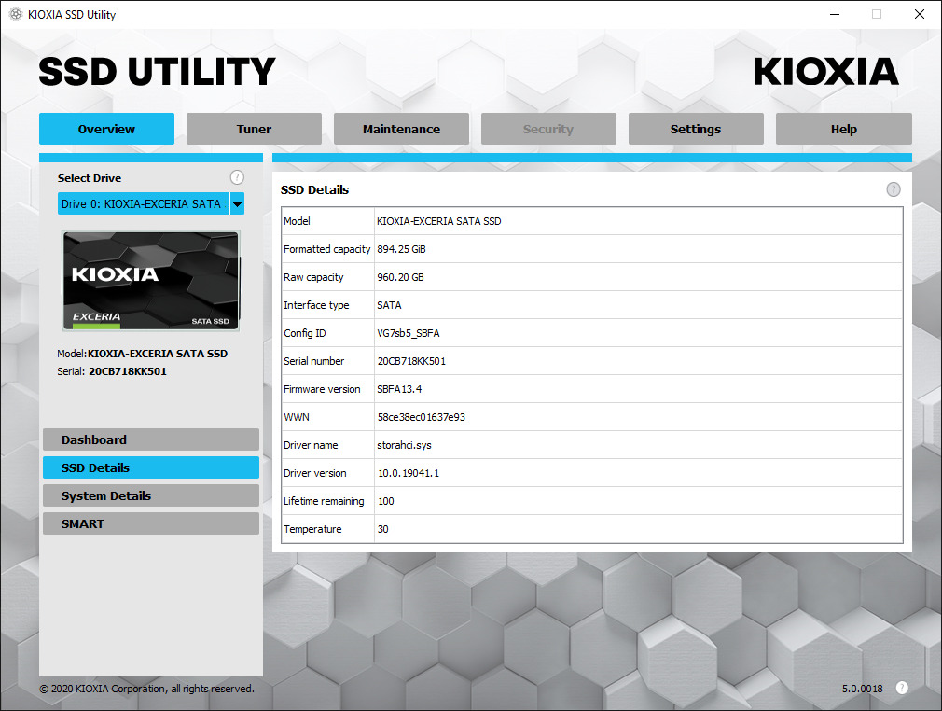
Task: Click the help icon beside Select Drive
Action: tap(237, 177)
